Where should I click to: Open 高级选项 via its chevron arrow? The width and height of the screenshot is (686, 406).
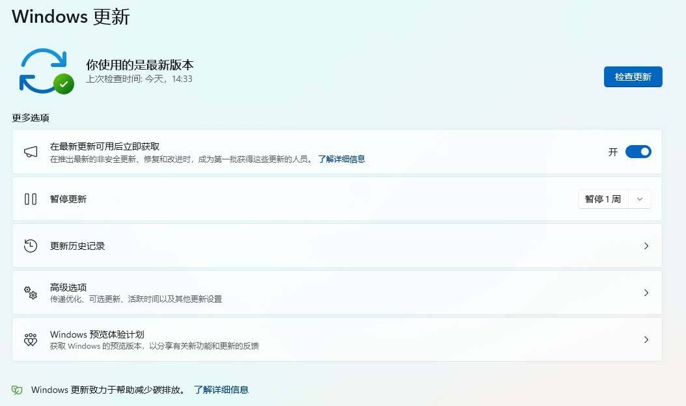(646, 293)
